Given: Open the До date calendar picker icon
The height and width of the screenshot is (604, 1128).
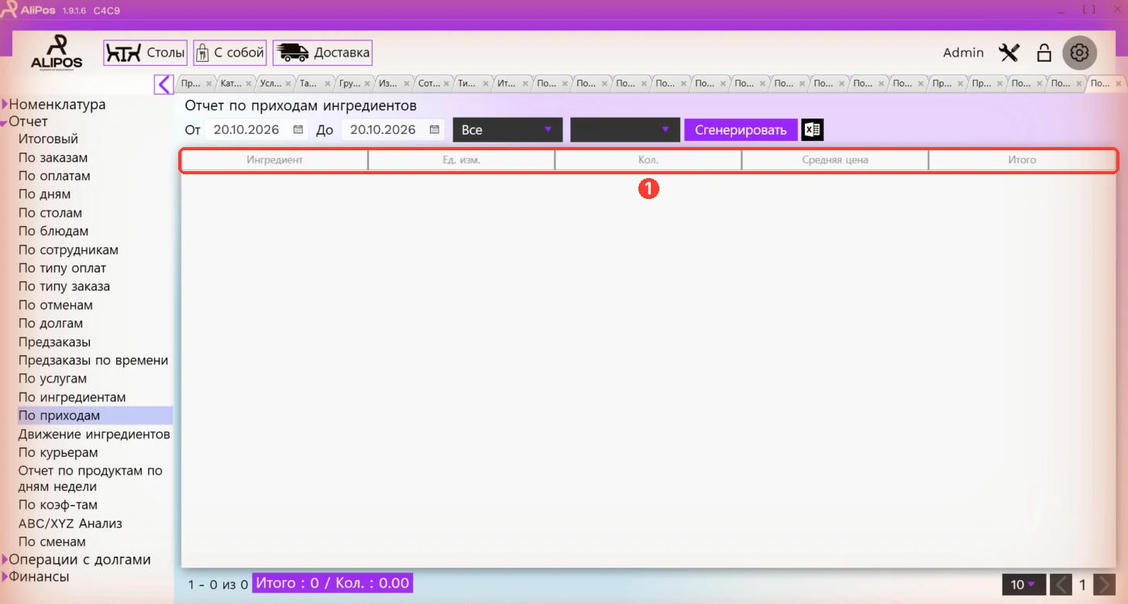Looking at the screenshot, I should [x=435, y=129].
